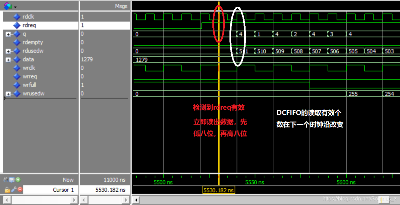The image size is (400, 205).
Task: Click right scroll arrow under values pane
Action: pos(126,200)
